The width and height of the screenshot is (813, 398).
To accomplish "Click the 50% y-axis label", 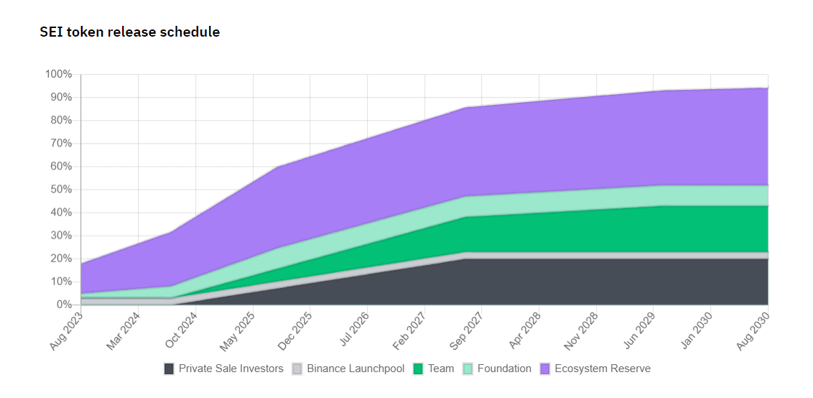I will click(61, 190).
